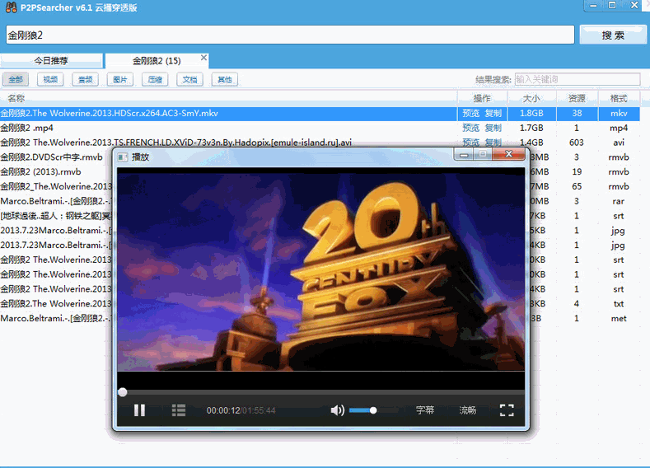Select the HDScr.x264 mkv result row
This screenshot has width=650, height=468.
(x=320, y=113)
